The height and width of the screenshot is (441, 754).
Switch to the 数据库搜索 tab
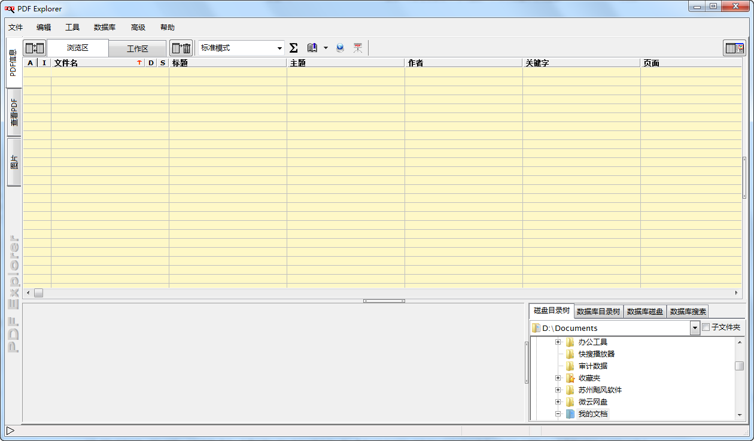tap(687, 311)
